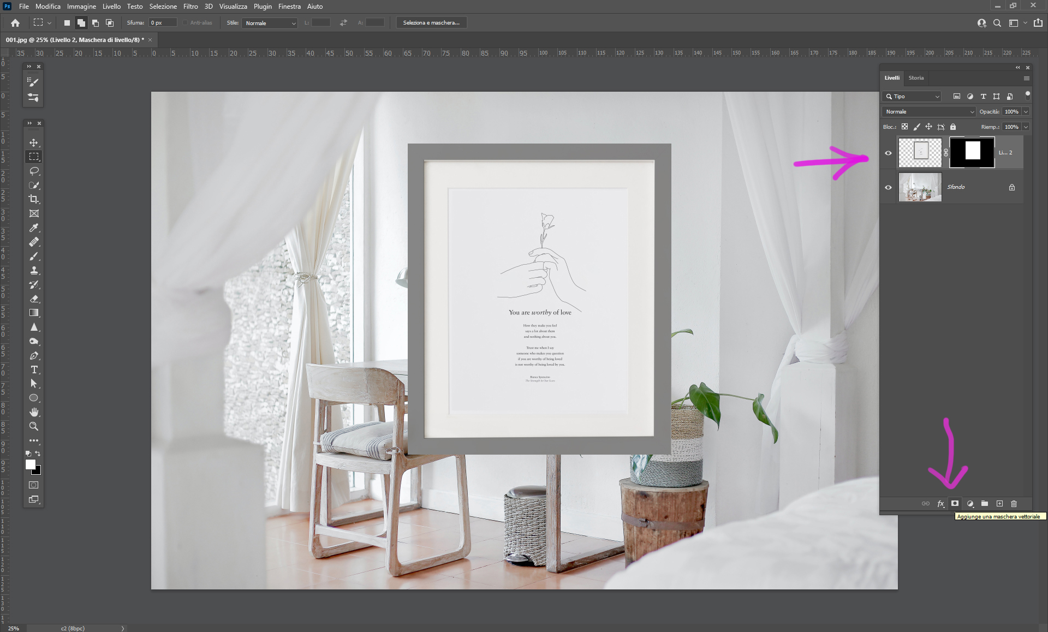Open the Filtro menu
Image resolution: width=1048 pixels, height=632 pixels.
coord(190,7)
